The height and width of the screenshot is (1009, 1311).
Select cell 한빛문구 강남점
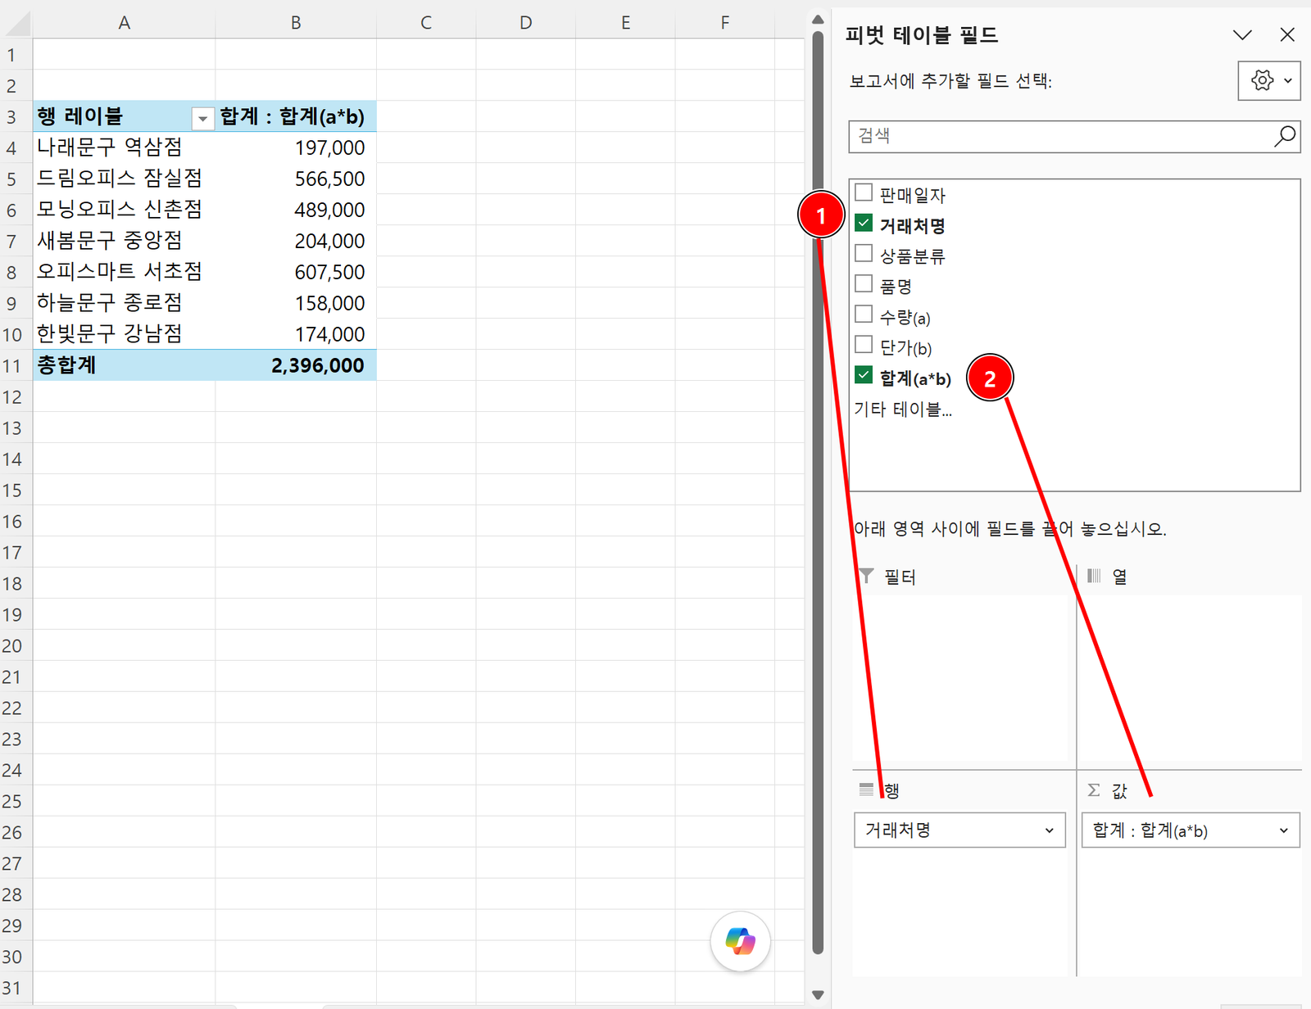click(x=124, y=334)
